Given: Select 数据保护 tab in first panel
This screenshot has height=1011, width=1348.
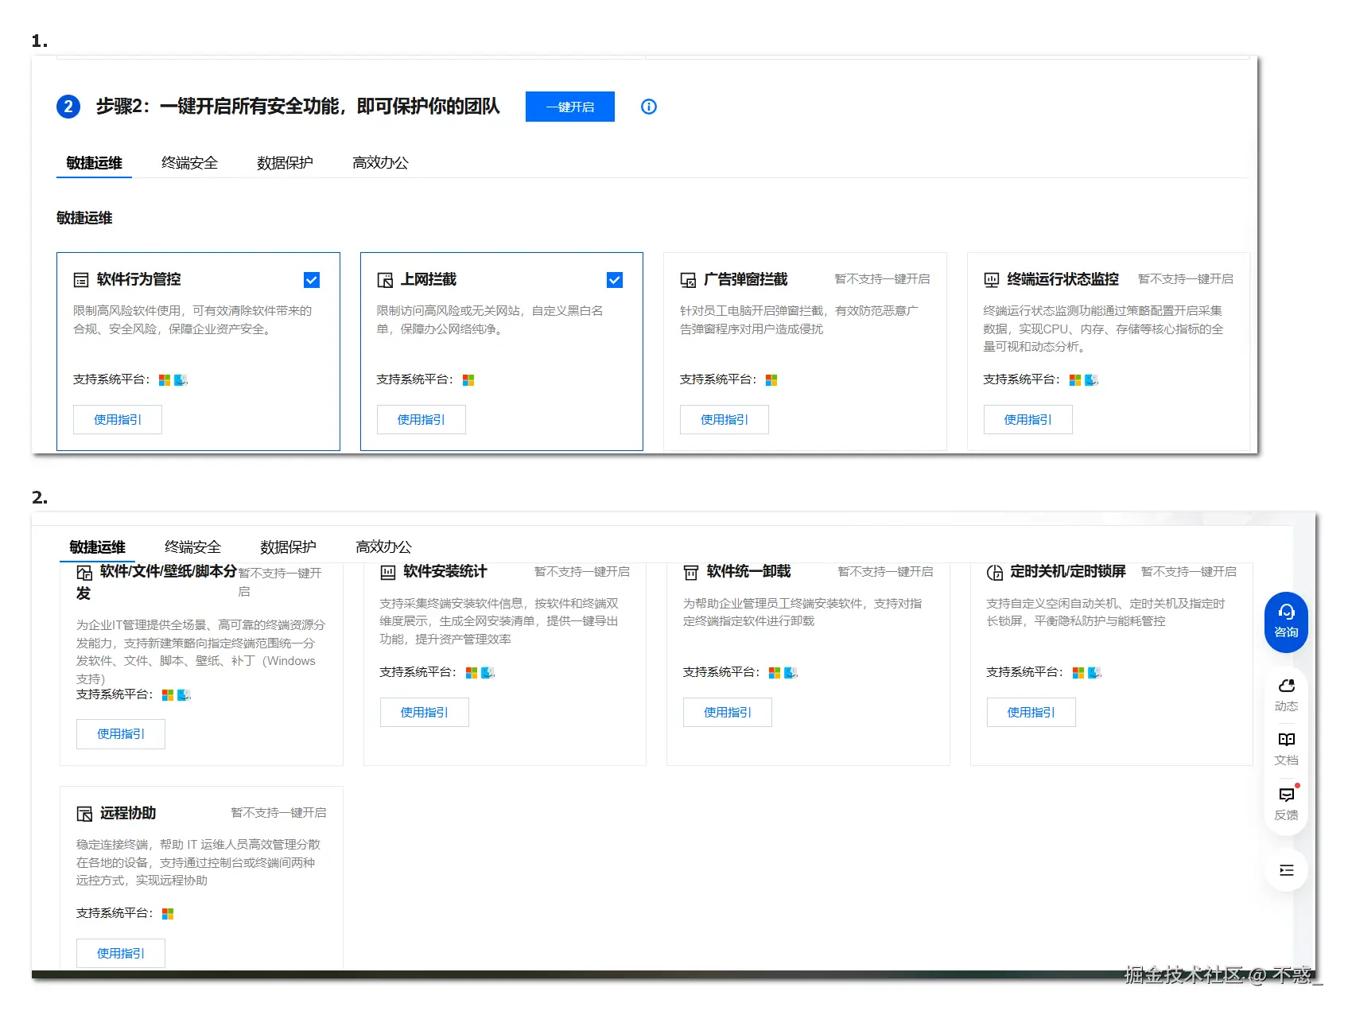Looking at the screenshot, I should (285, 163).
